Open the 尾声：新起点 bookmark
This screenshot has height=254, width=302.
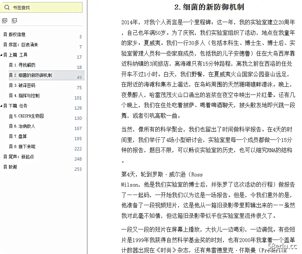point(21,157)
